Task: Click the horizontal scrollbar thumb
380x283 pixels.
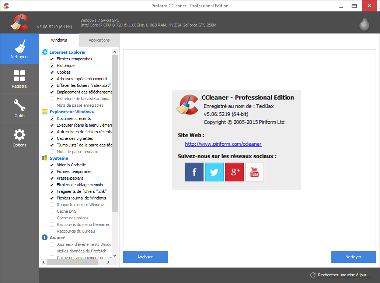Action: [72, 262]
